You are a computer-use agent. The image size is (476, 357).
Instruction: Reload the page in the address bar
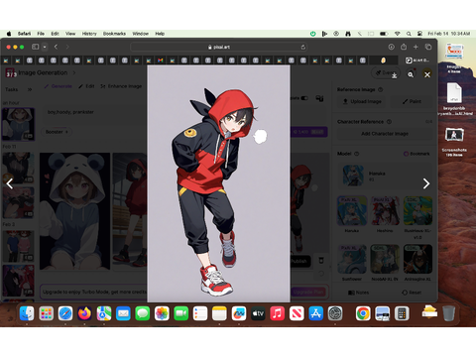[302, 48]
